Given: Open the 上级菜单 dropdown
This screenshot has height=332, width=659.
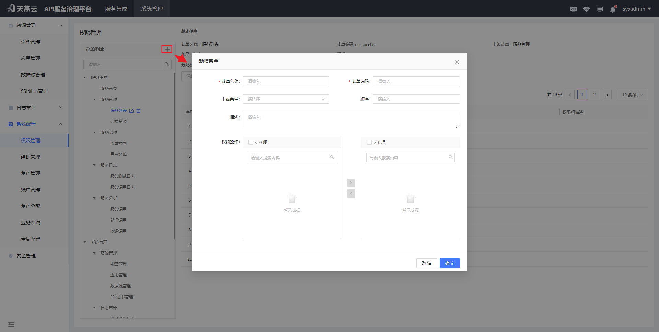Looking at the screenshot, I should (286, 99).
